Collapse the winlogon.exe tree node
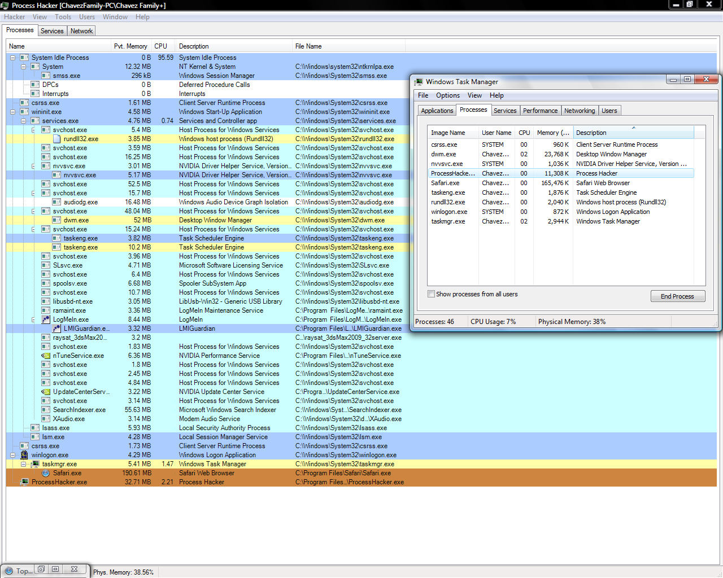723x578 pixels. [13, 455]
